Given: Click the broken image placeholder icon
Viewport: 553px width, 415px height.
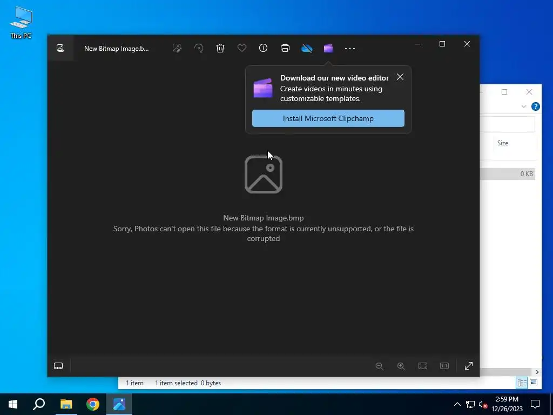Looking at the screenshot, I should [264, 175].
